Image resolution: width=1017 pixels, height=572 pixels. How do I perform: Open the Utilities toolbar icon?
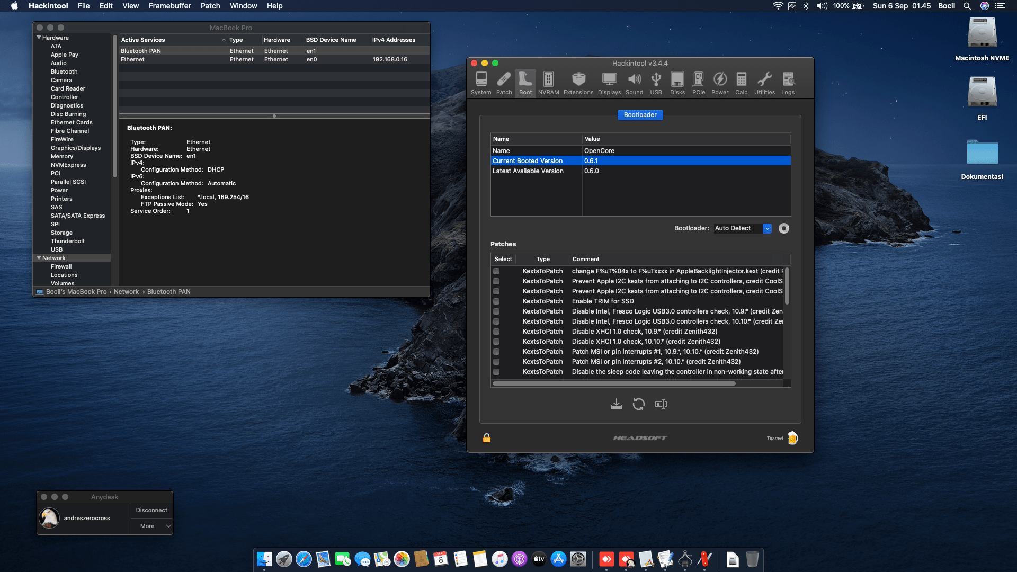tap(764, 83)
